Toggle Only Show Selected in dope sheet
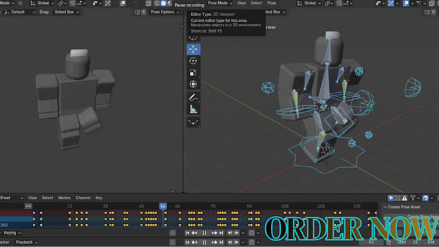Image resolution: width=439 pixels, height=247 pixels. click(x=391, y=198)
